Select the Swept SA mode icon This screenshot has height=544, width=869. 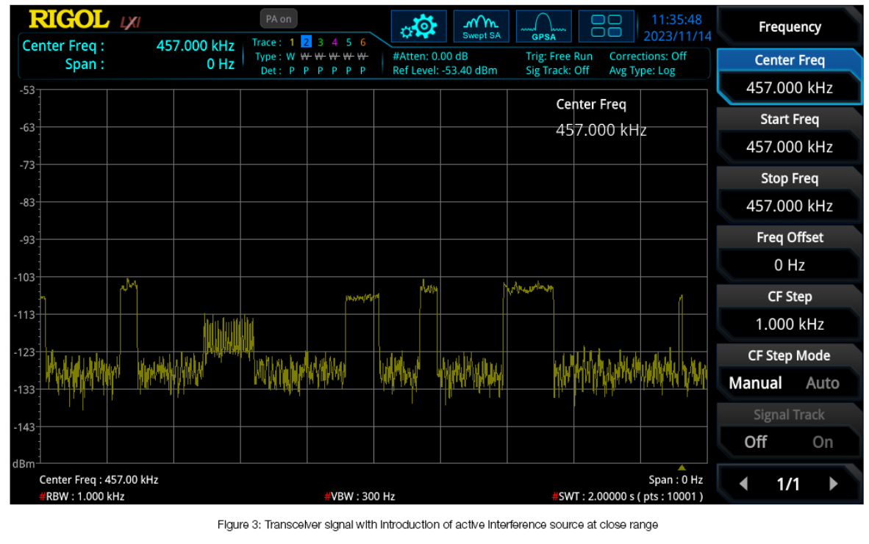(481, 27)
